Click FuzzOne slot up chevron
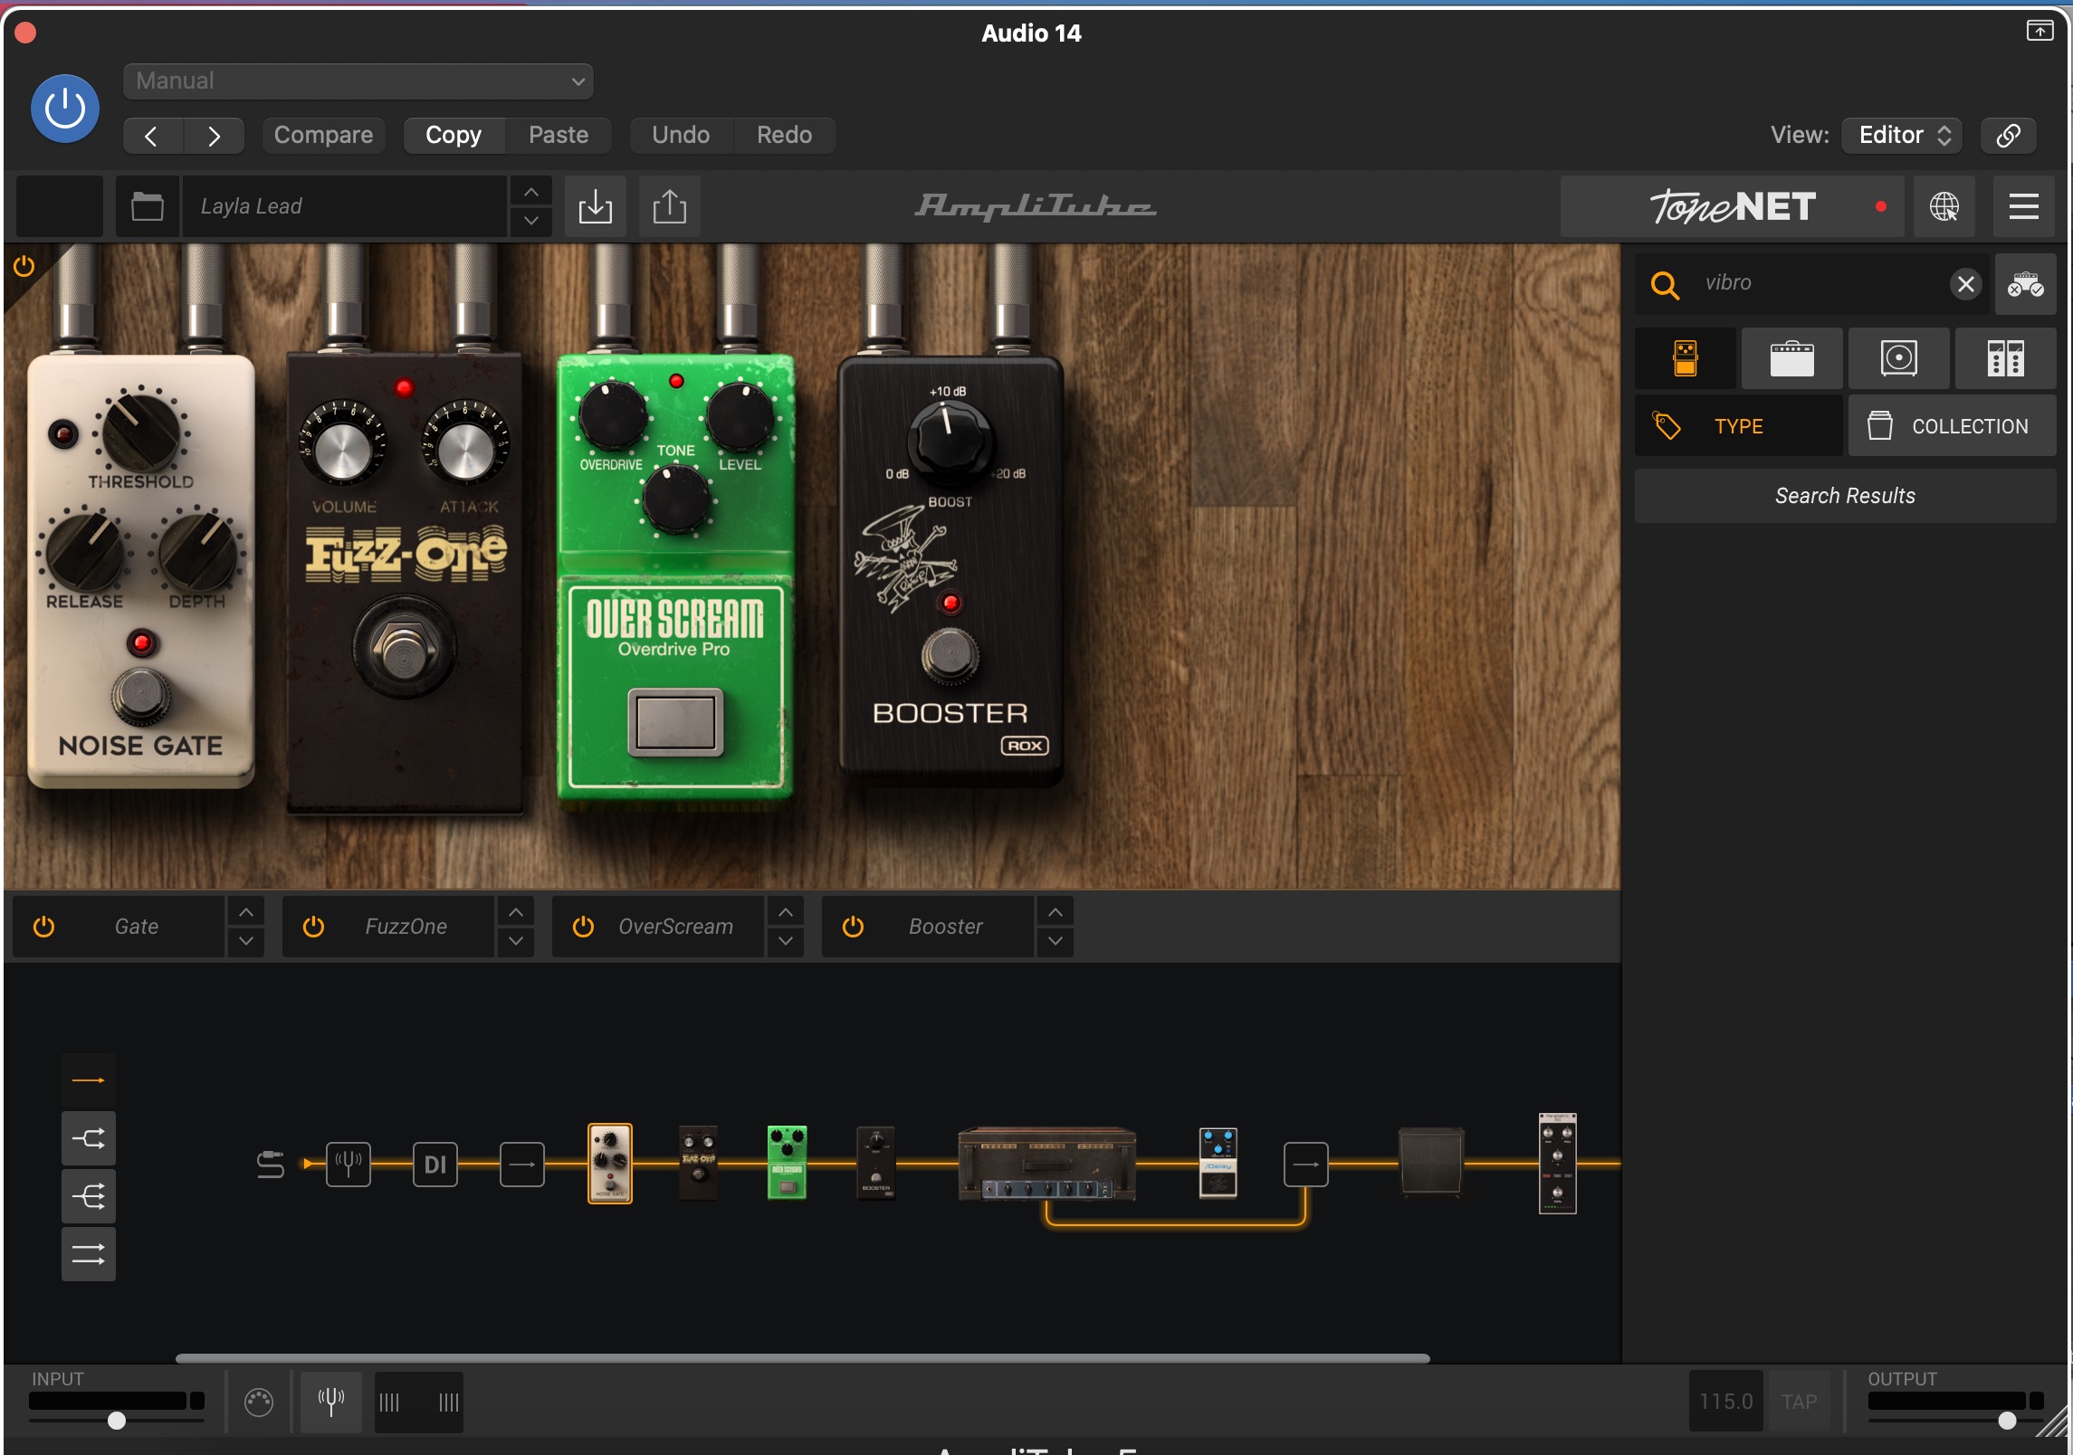This screenshot has width=2073, height=1455. point(516,912)
